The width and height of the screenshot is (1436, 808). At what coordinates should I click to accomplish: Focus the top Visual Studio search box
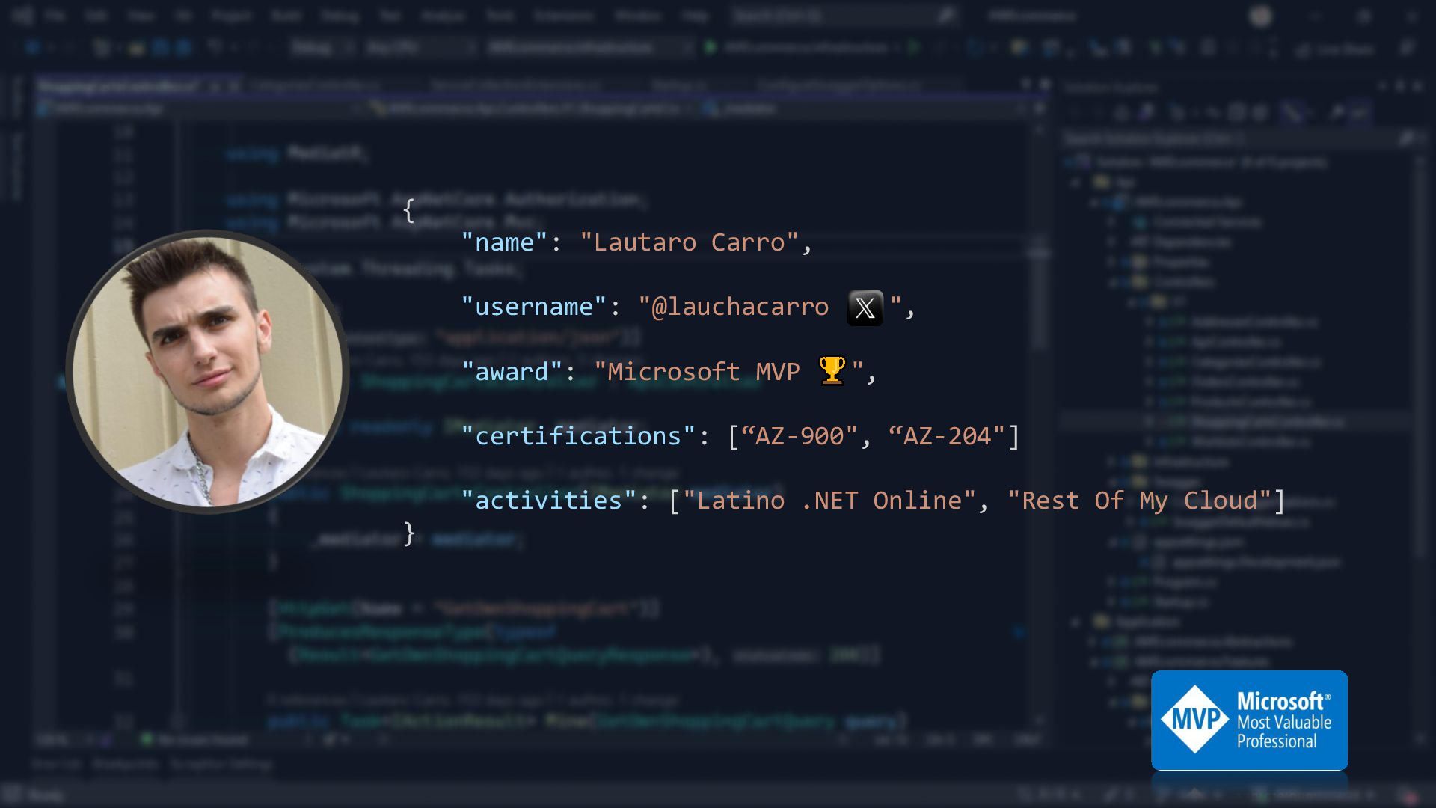click(838, 16)
